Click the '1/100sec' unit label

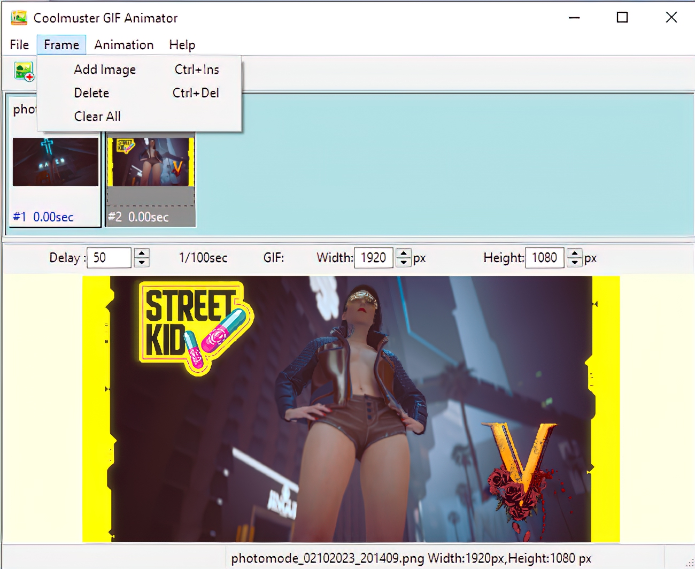203,258
